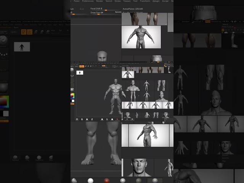244x183 pixels.
Task: Select the knees close-up reference thumbnail
Action: click(x=161, y=85)
